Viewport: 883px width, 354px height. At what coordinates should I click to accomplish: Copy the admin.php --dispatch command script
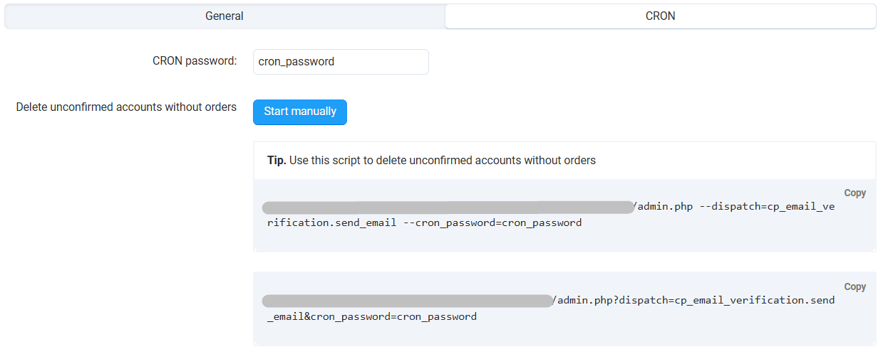tap(854, 193)
